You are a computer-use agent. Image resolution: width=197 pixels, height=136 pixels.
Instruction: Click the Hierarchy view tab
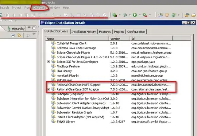[16, 29]
